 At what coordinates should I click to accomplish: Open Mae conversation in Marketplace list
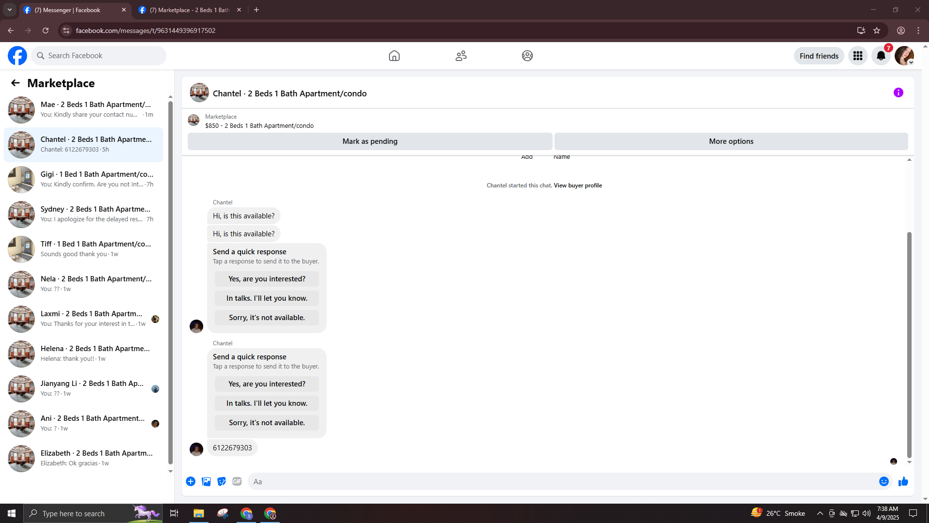[x=83, y=109]
